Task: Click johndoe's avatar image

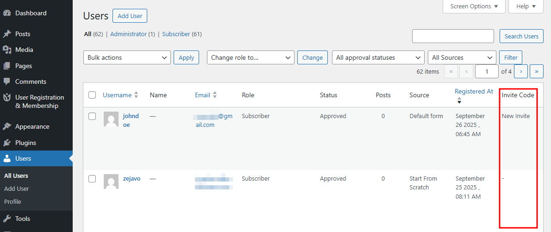Action: coord(111,119)
